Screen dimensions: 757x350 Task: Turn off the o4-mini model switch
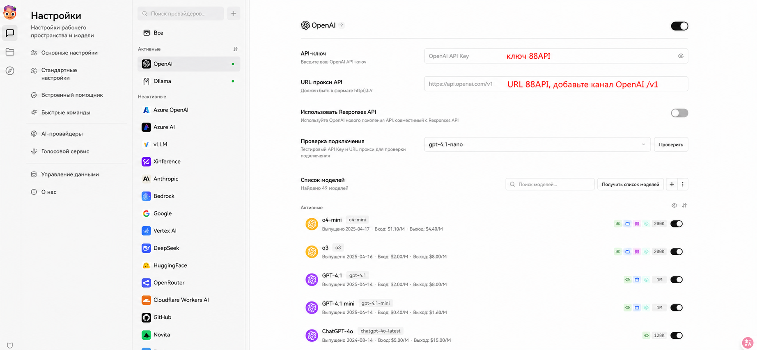tap(677, 224)
